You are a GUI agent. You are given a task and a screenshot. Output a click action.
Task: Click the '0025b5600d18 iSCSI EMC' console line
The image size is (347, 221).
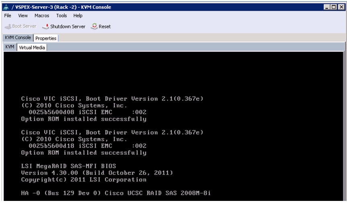click(x=87, y=146)
